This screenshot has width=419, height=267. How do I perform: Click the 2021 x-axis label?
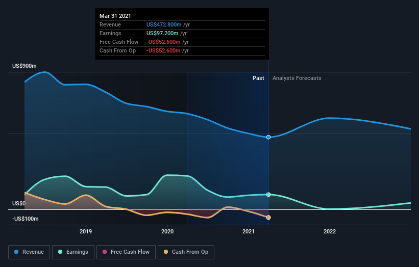coord(248,231)
